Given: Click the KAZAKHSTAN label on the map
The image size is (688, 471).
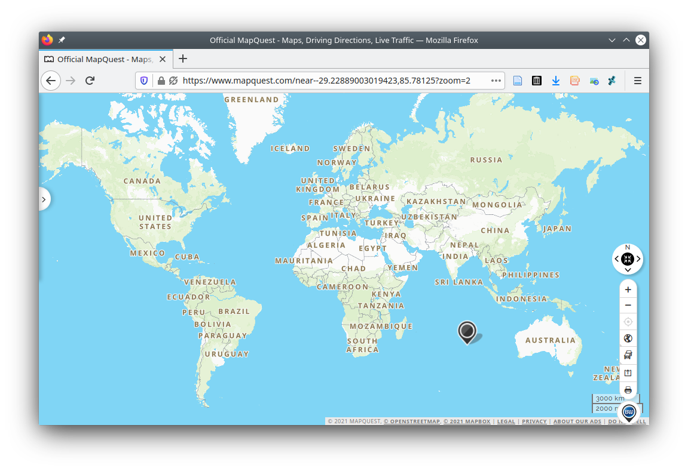Looking at the screenshot, I should point(436,202).
